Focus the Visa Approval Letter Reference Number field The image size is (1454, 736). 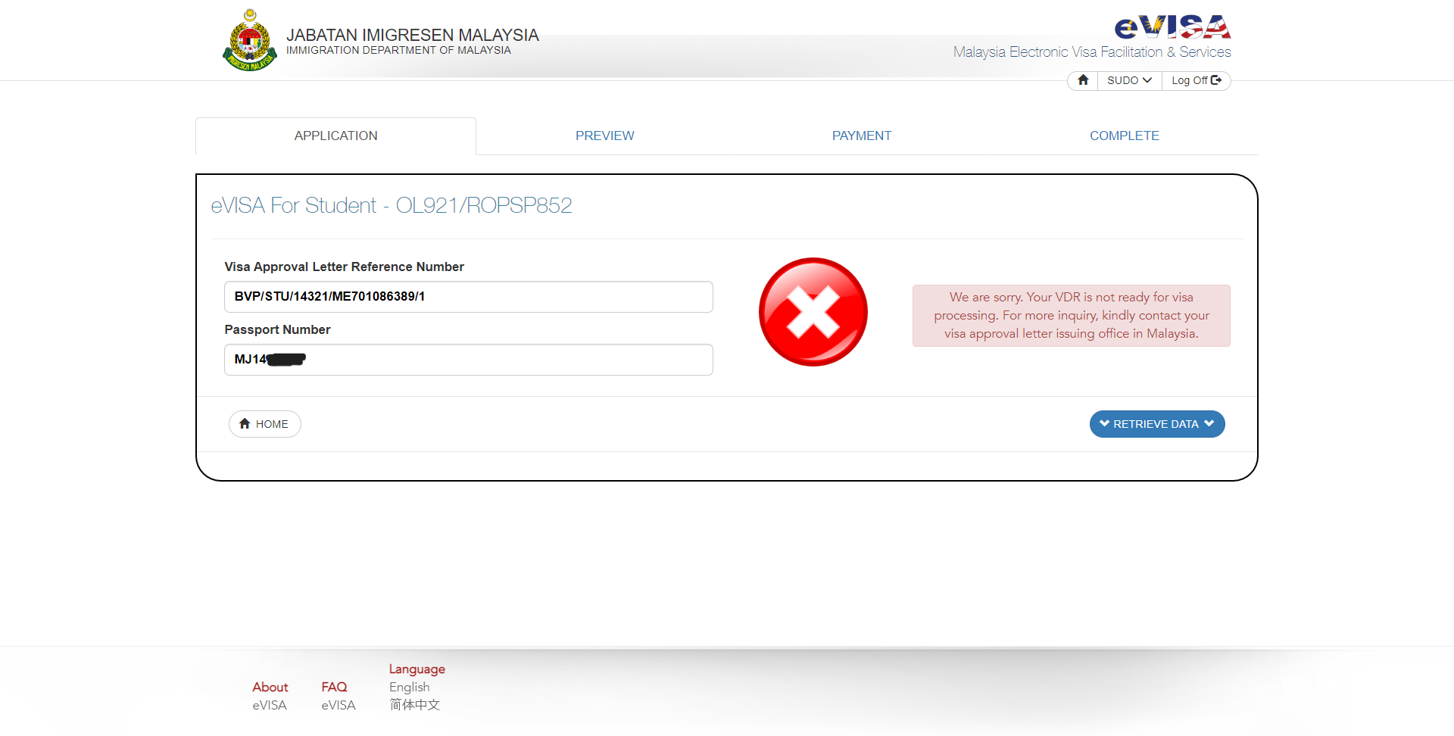click(x=468, y=297)
